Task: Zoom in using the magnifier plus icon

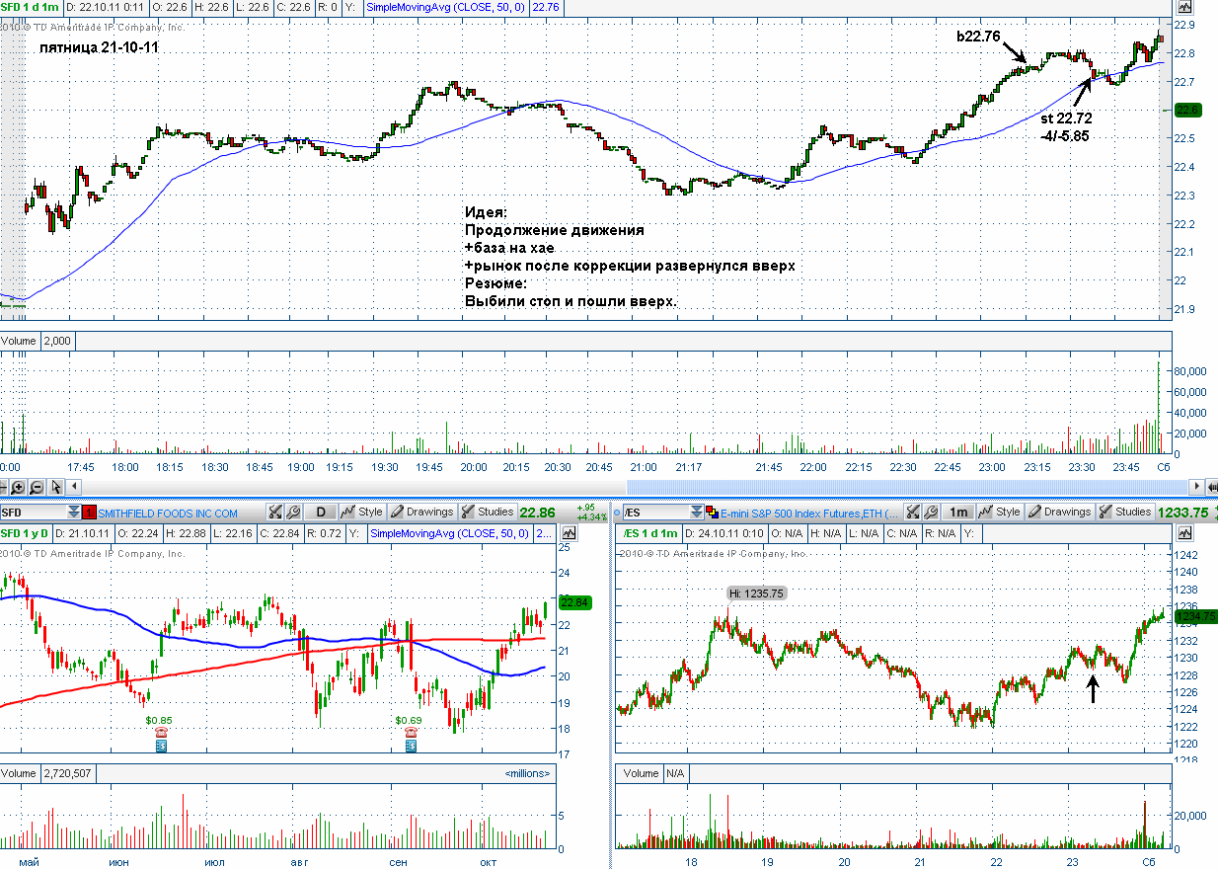Action: pyautogui.click(x=19, y=487)
